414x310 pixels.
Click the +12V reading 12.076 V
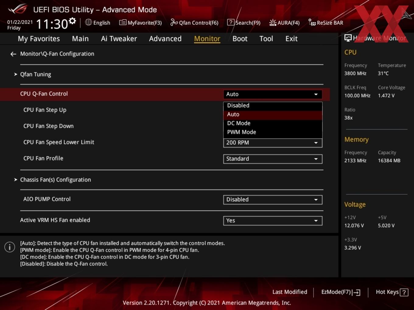tap(354, 226)
